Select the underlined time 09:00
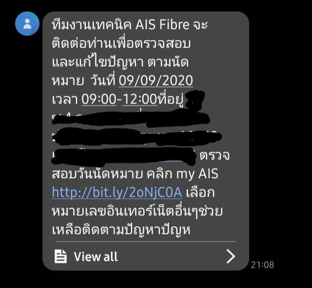 tap(99, 99)
